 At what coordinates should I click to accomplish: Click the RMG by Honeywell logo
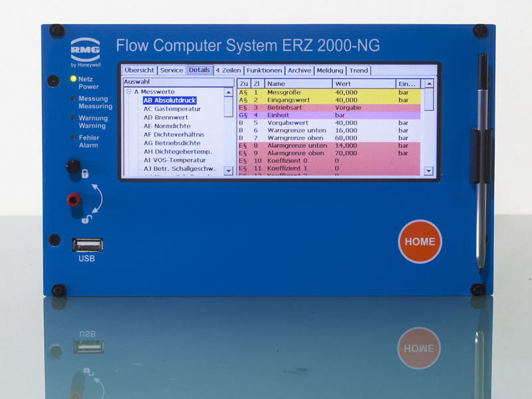click(x=86, y=53)
